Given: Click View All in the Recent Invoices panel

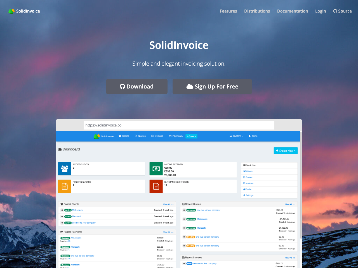Looking at the screenshot, I should pos(290,258).
